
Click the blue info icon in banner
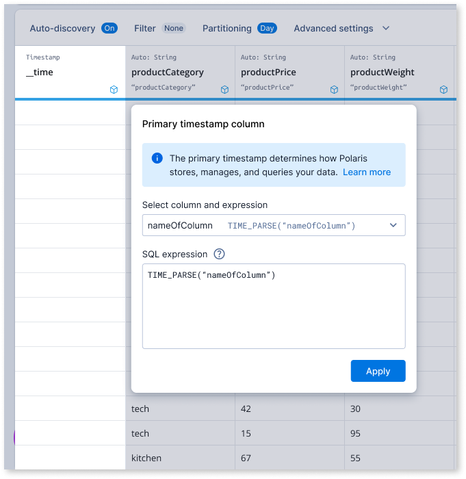(x=157, y=158)
